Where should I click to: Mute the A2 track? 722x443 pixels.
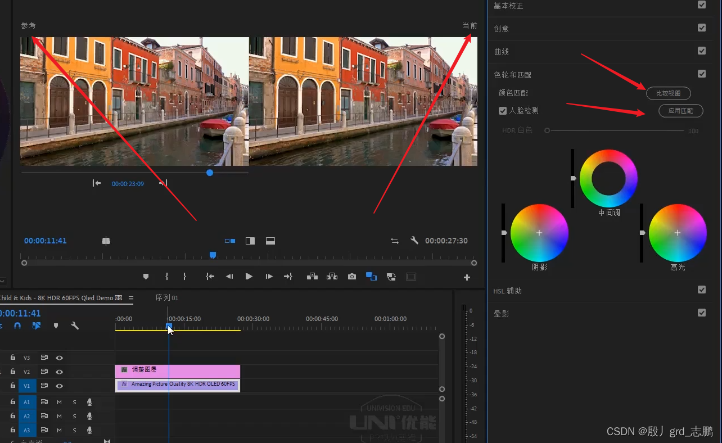(x=59, y=417)
